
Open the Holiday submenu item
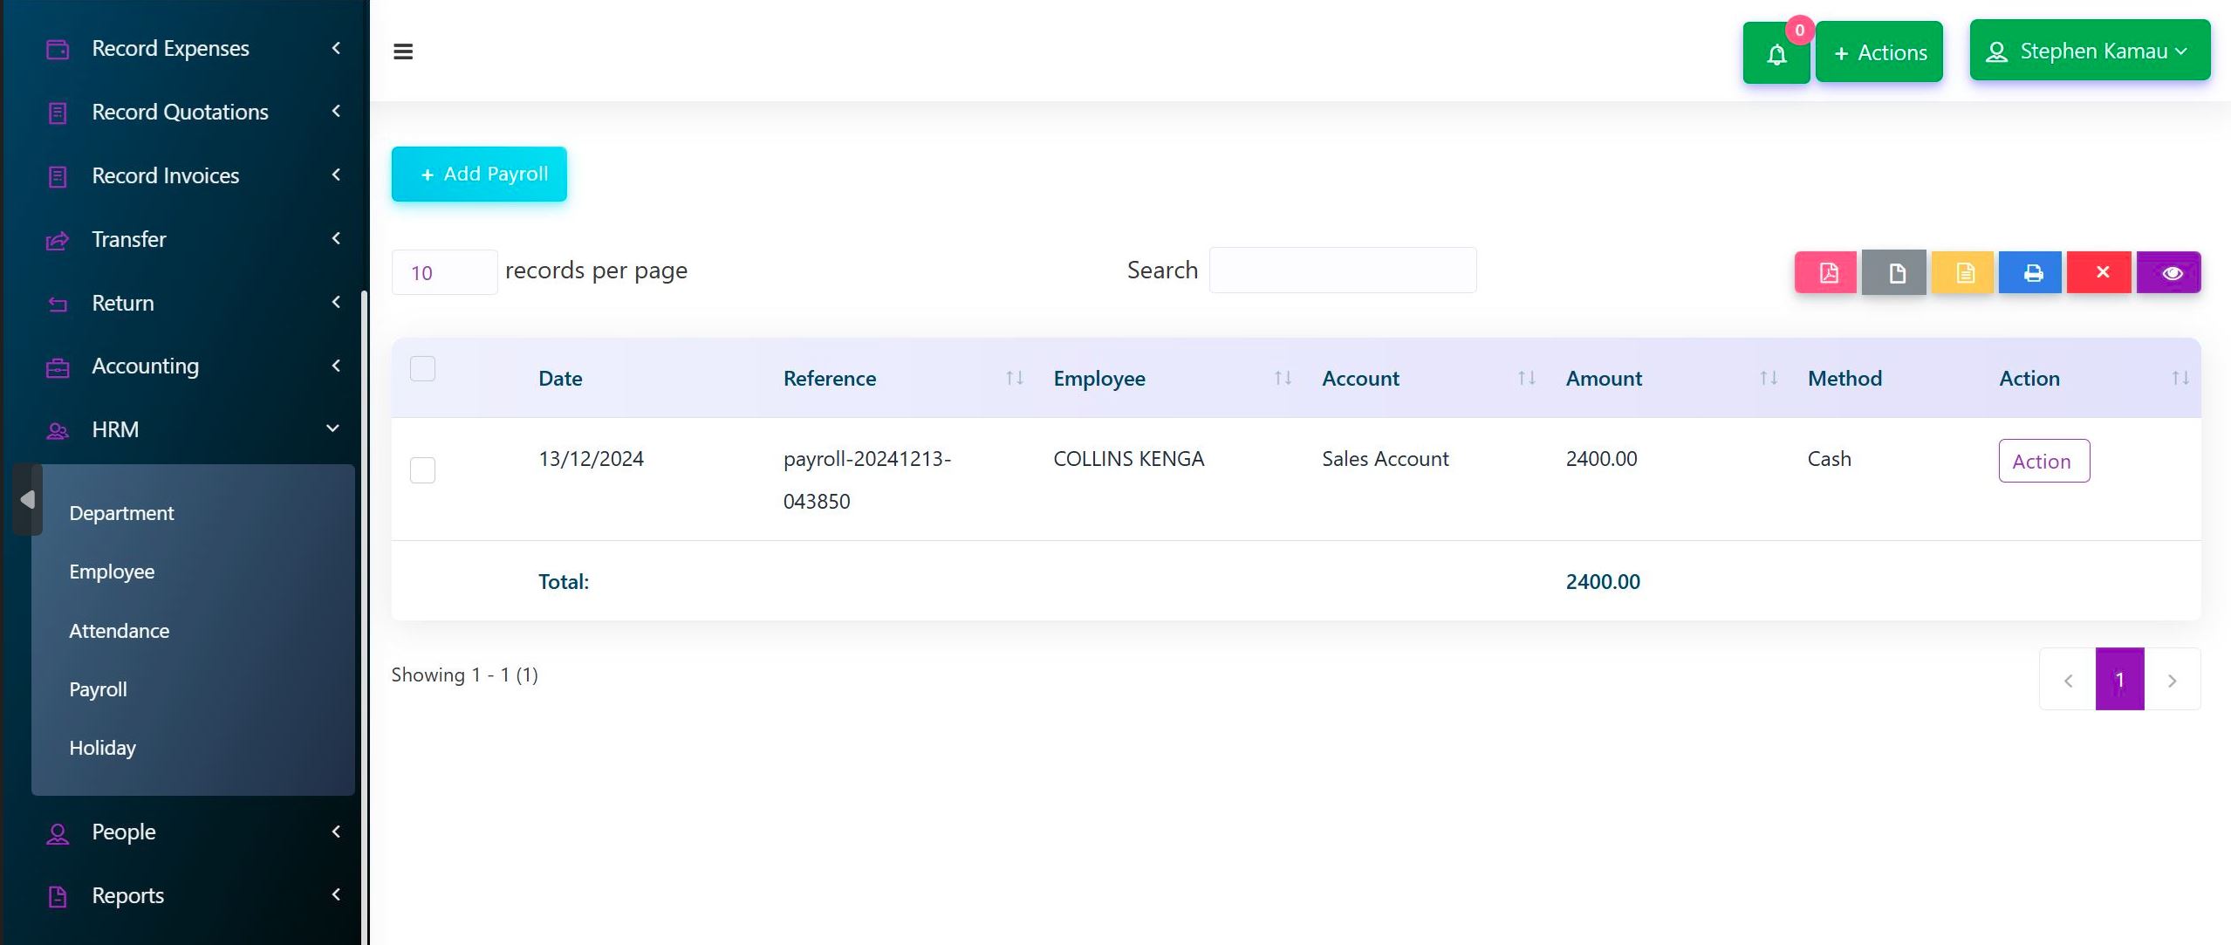(x=102, y=748)
